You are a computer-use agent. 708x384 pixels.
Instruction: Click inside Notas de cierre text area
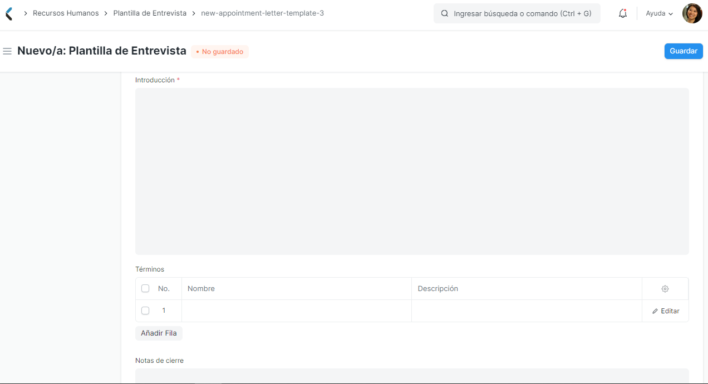coord(412,376)
